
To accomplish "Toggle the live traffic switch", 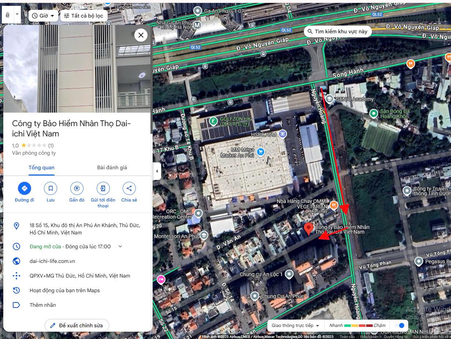I will pyautogui.click(x=399, y=325).
